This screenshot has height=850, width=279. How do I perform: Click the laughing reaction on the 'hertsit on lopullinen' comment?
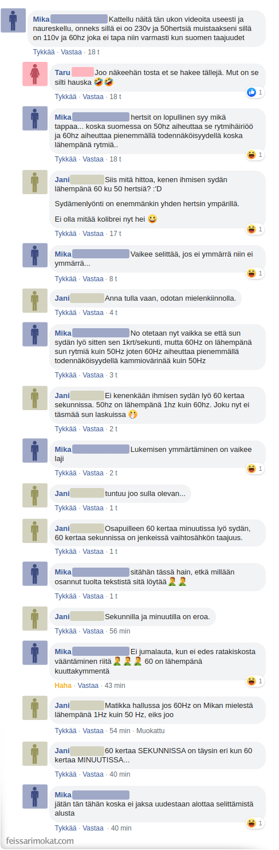tap(251, 155)
